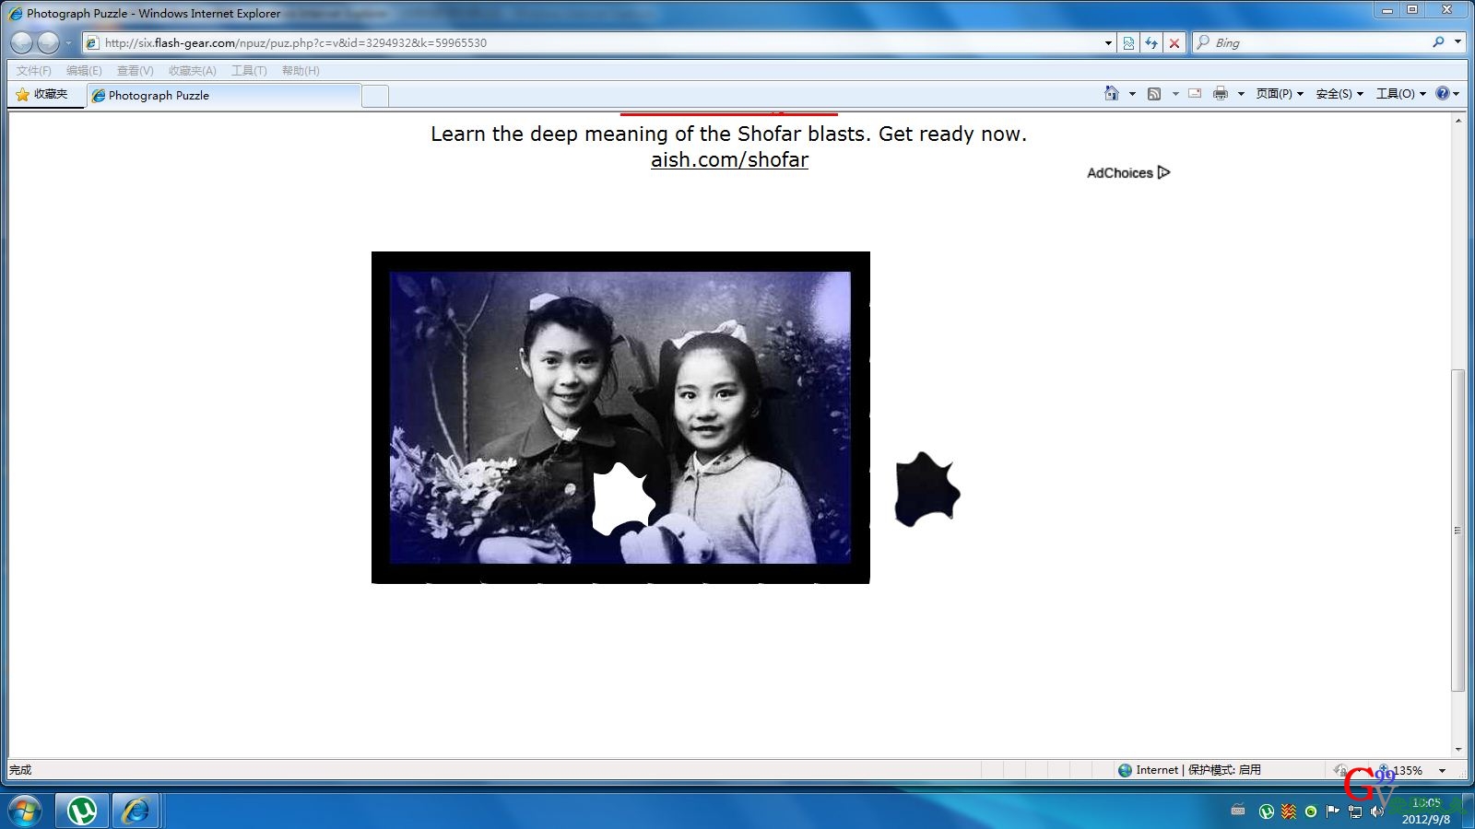This screenshot has width=1475, height=829.
Task: Click the RSS feeds icon
Action: coord(1153,93)
